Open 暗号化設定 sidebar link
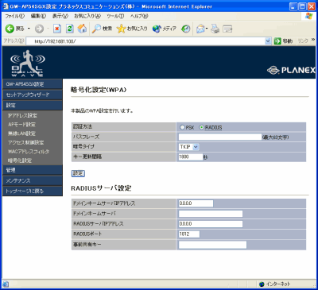 pyautogui.click(x=20, y=160)
